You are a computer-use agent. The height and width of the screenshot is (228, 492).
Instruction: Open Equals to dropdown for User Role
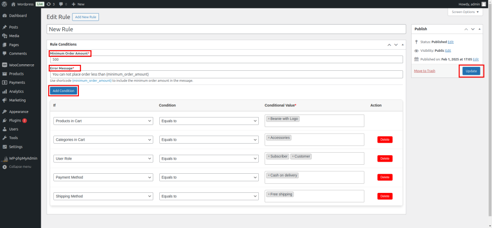point(209,159)
